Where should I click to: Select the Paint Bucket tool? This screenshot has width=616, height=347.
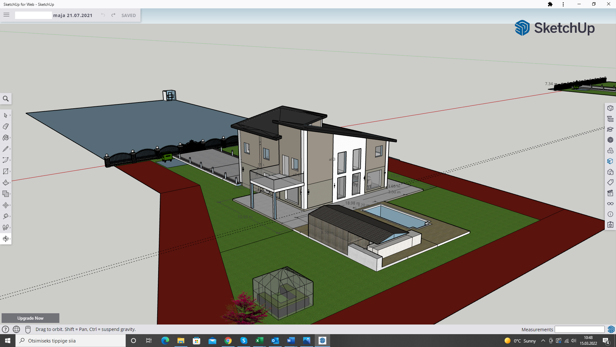pyautogui.click(x=5, y=138)
